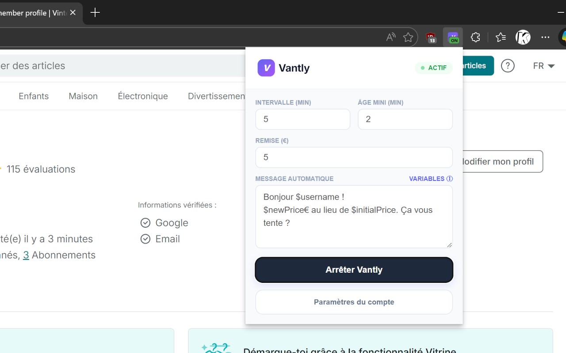
Task: Open the Divertissement category menu
Action: coord(217,96)
